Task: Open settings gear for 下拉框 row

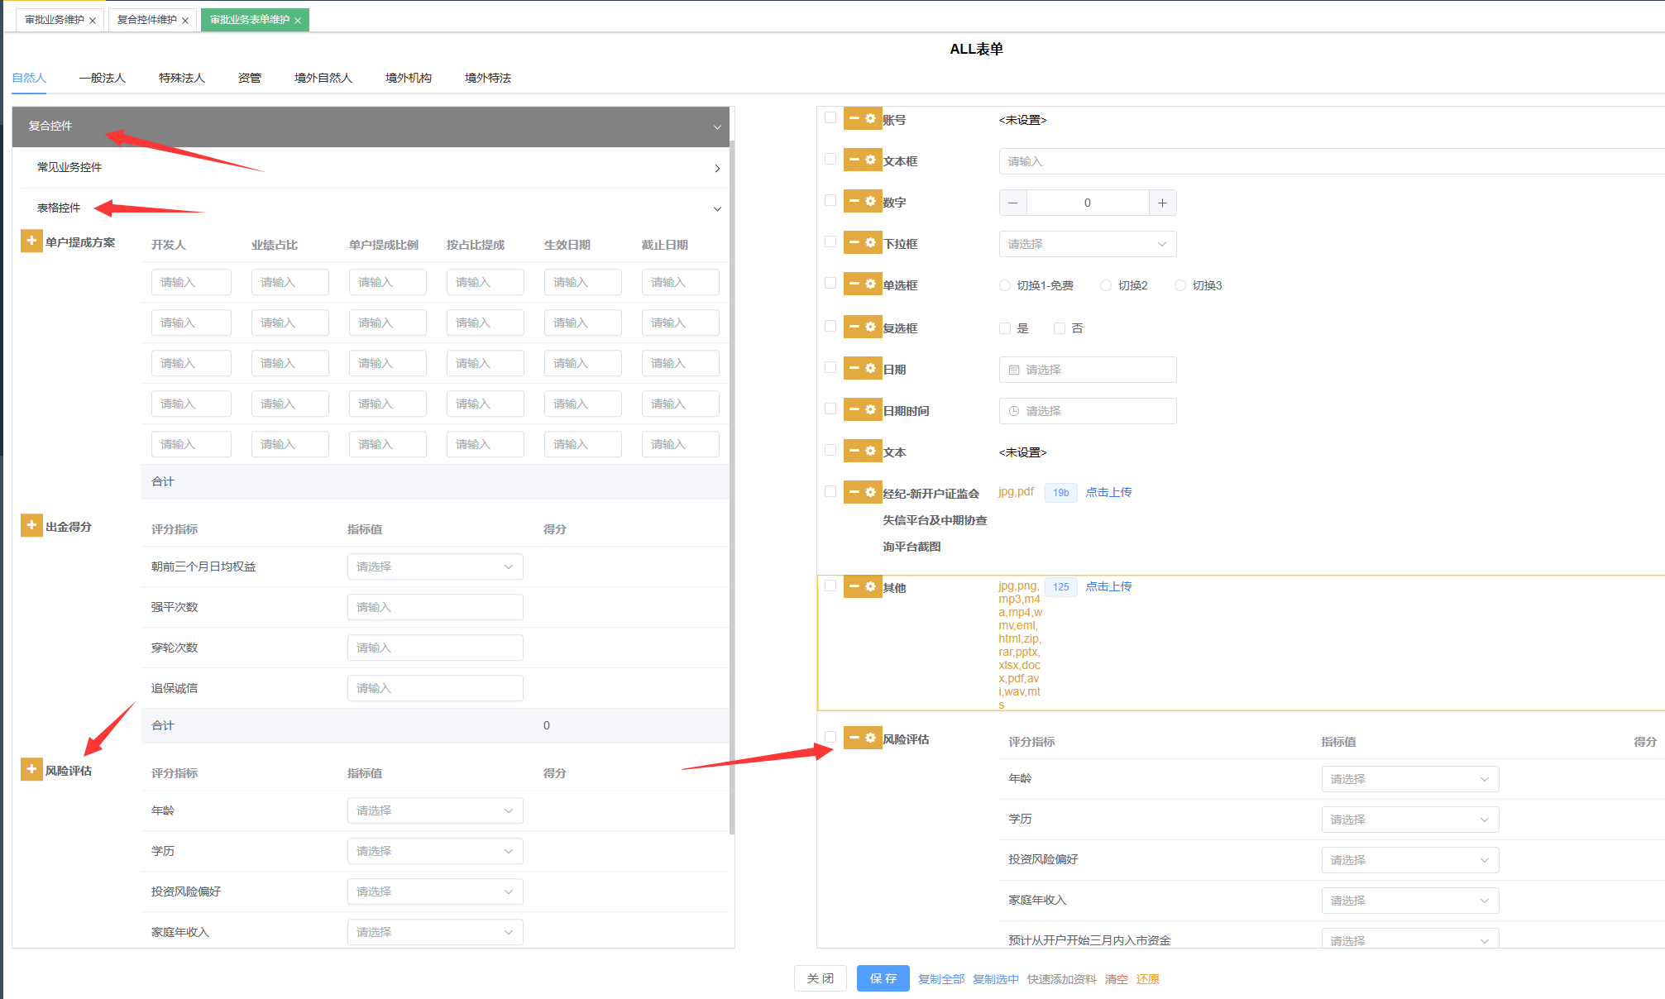Action: 870,243
